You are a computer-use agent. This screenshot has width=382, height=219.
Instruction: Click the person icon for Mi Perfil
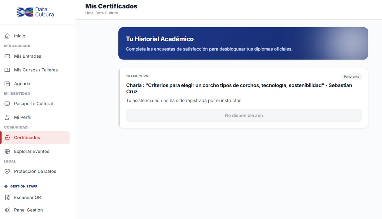pyautogui.click(x=7, y=117)
